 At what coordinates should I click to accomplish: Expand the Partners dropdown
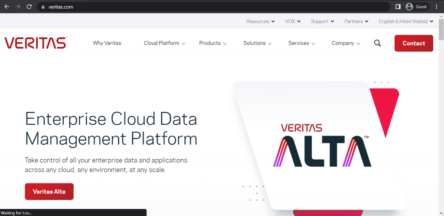pyautogui.click(x=356, y=21)
